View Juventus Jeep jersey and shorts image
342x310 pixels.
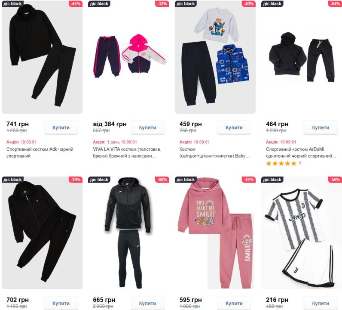pos(302,232)
